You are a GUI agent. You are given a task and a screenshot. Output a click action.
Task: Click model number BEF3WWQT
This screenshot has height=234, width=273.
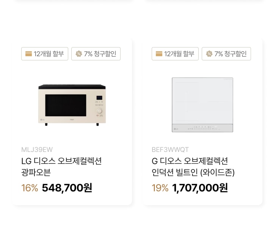pyautogui.click(x=170, y=150)
